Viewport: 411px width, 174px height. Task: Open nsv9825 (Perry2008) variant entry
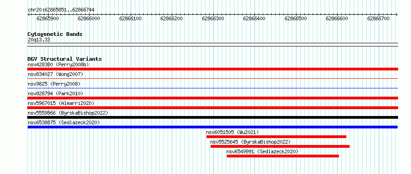point(54,84)
